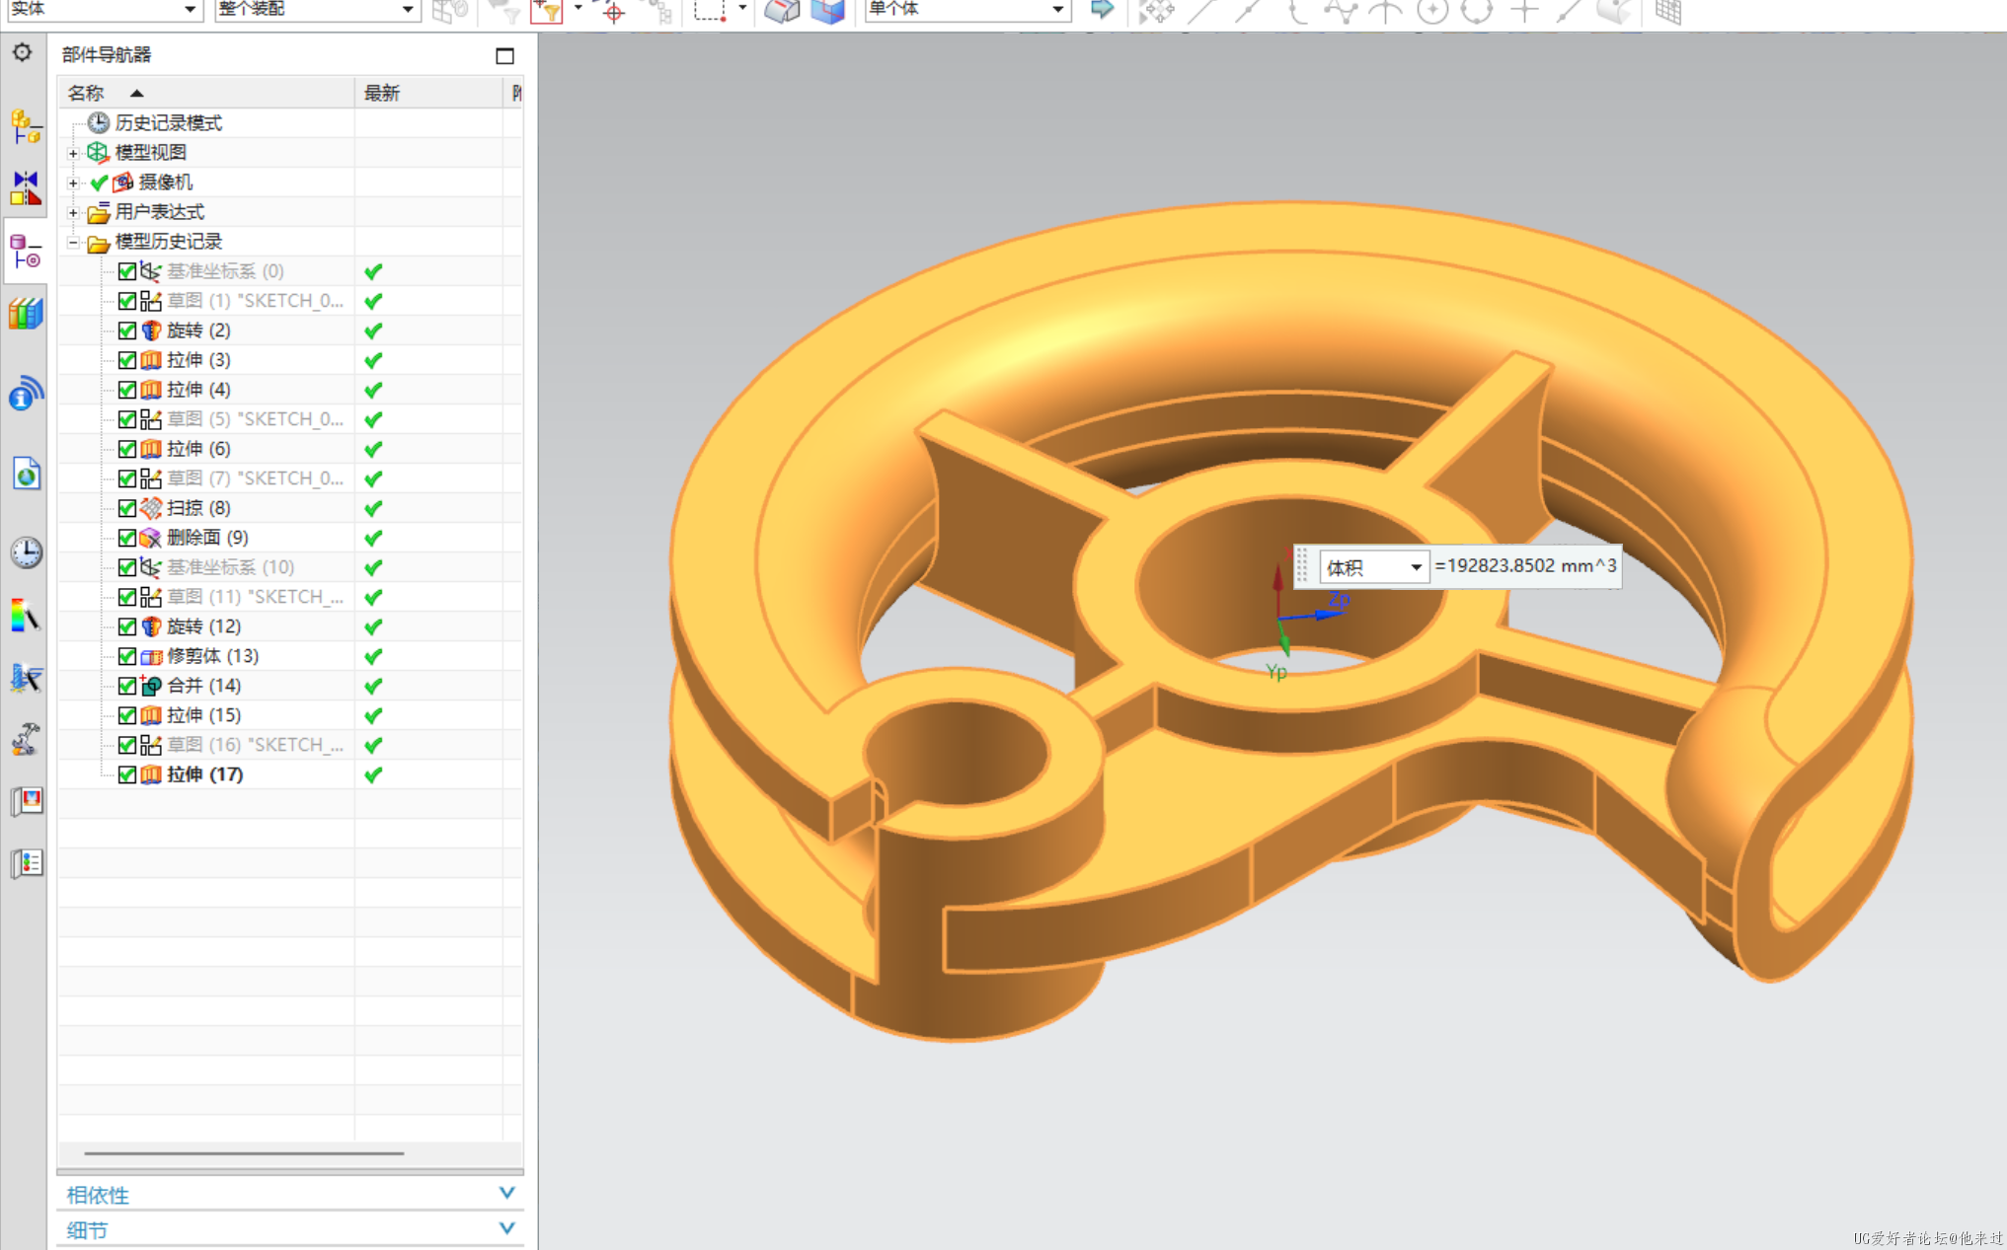Click the 旋转 (2) revolve feature icon
Viewport: 2007px width, 1250px height.
point(151,331)
